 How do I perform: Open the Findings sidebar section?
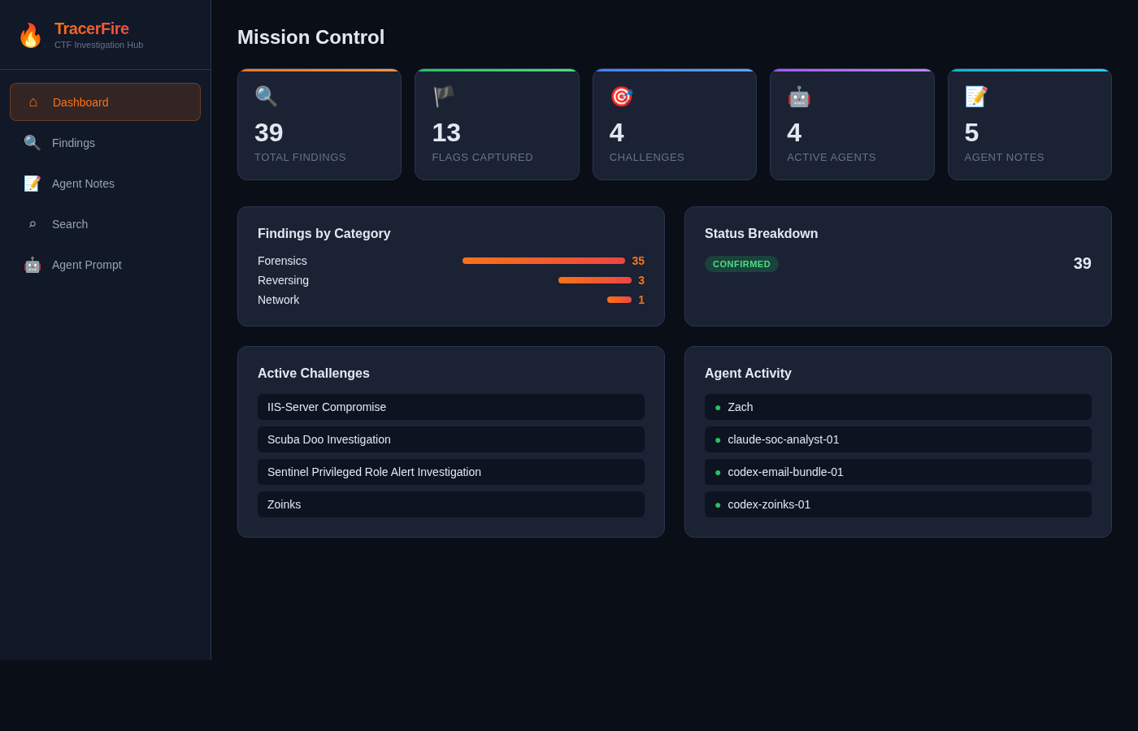coord(73,143)
